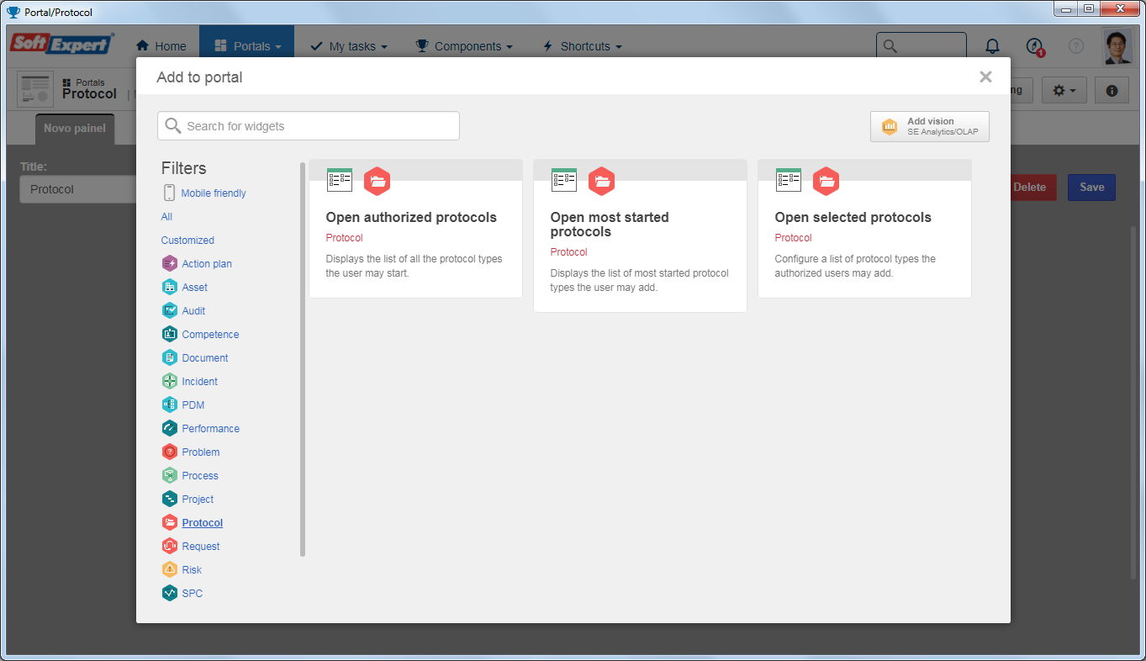Close the Add to portal dialog
Viewport: 1146px width, 661px height.
tap(985, 77)
